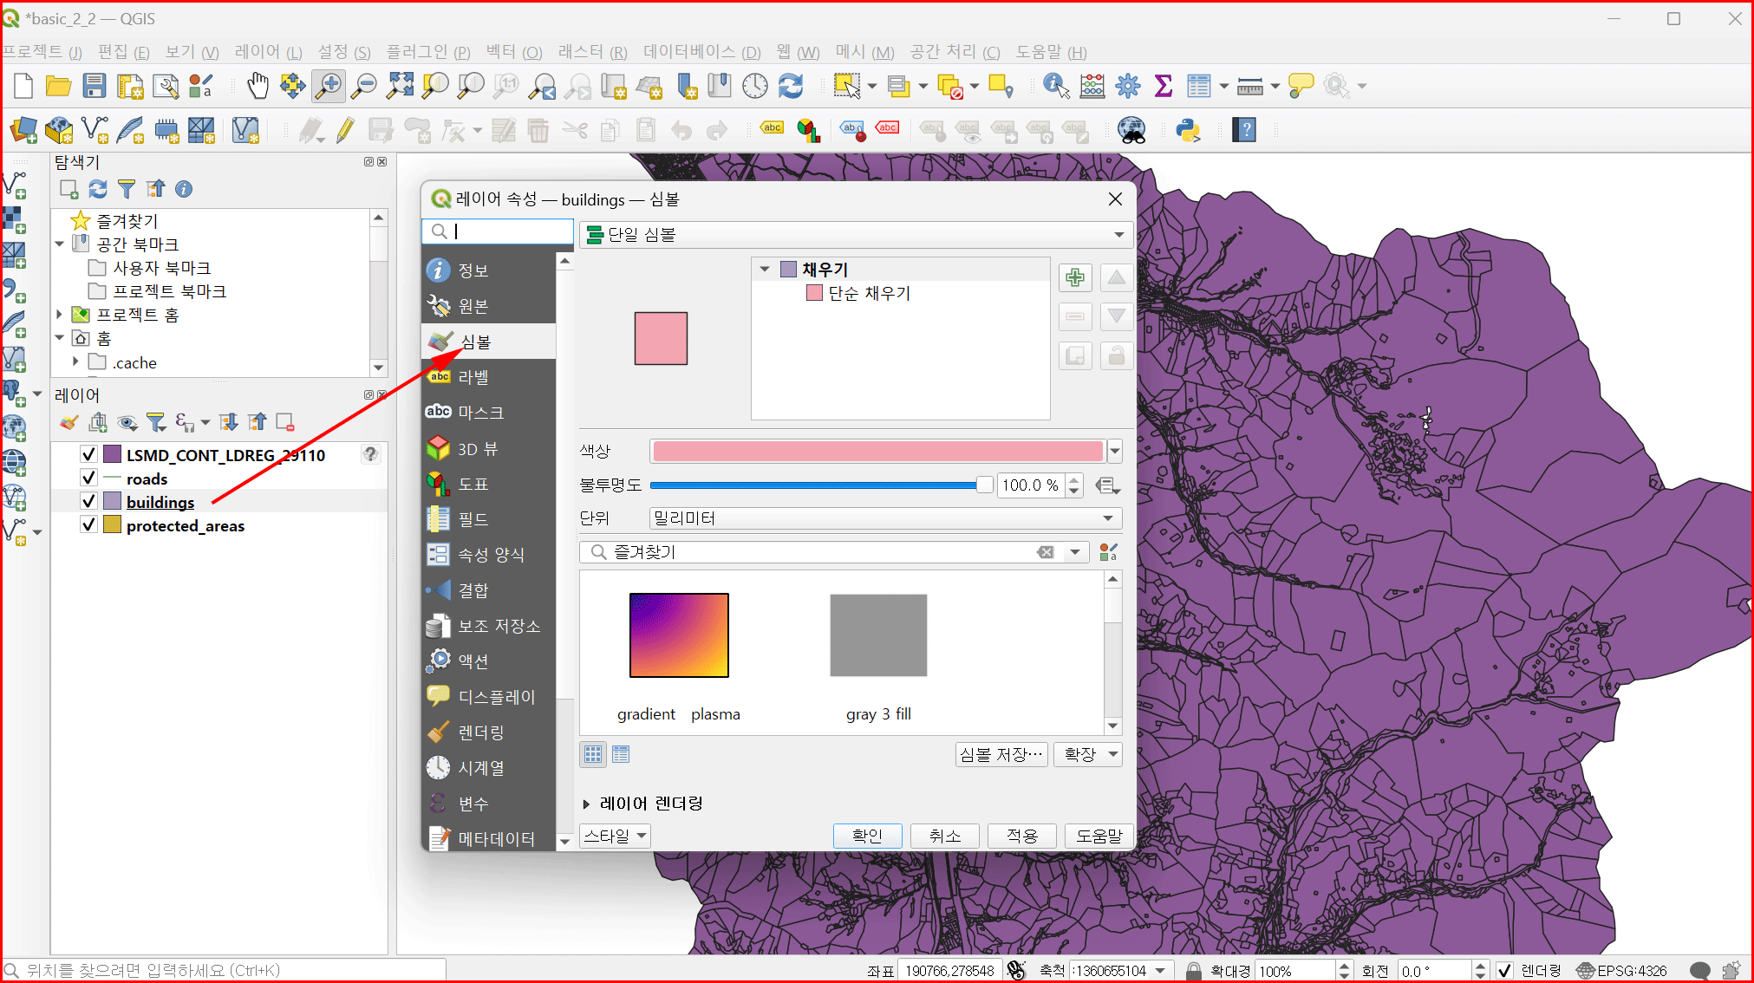Screen dimensions: 1754x983
Task: Click Open Field Calculator sigma icon
Action: pos(1163,86)
